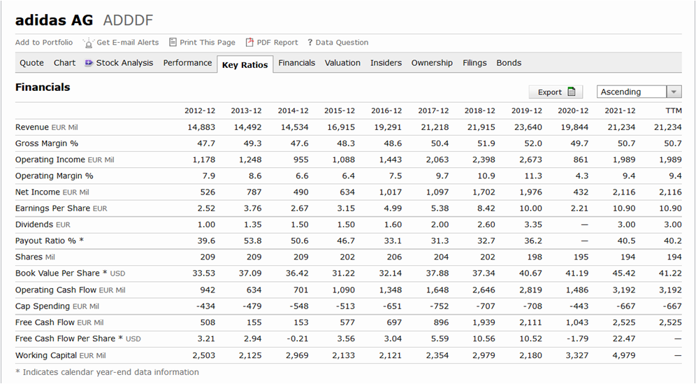Viewport: 696px width, 384px height.
Task: Switch to the Quote tab
Action: tap(31, 63)
